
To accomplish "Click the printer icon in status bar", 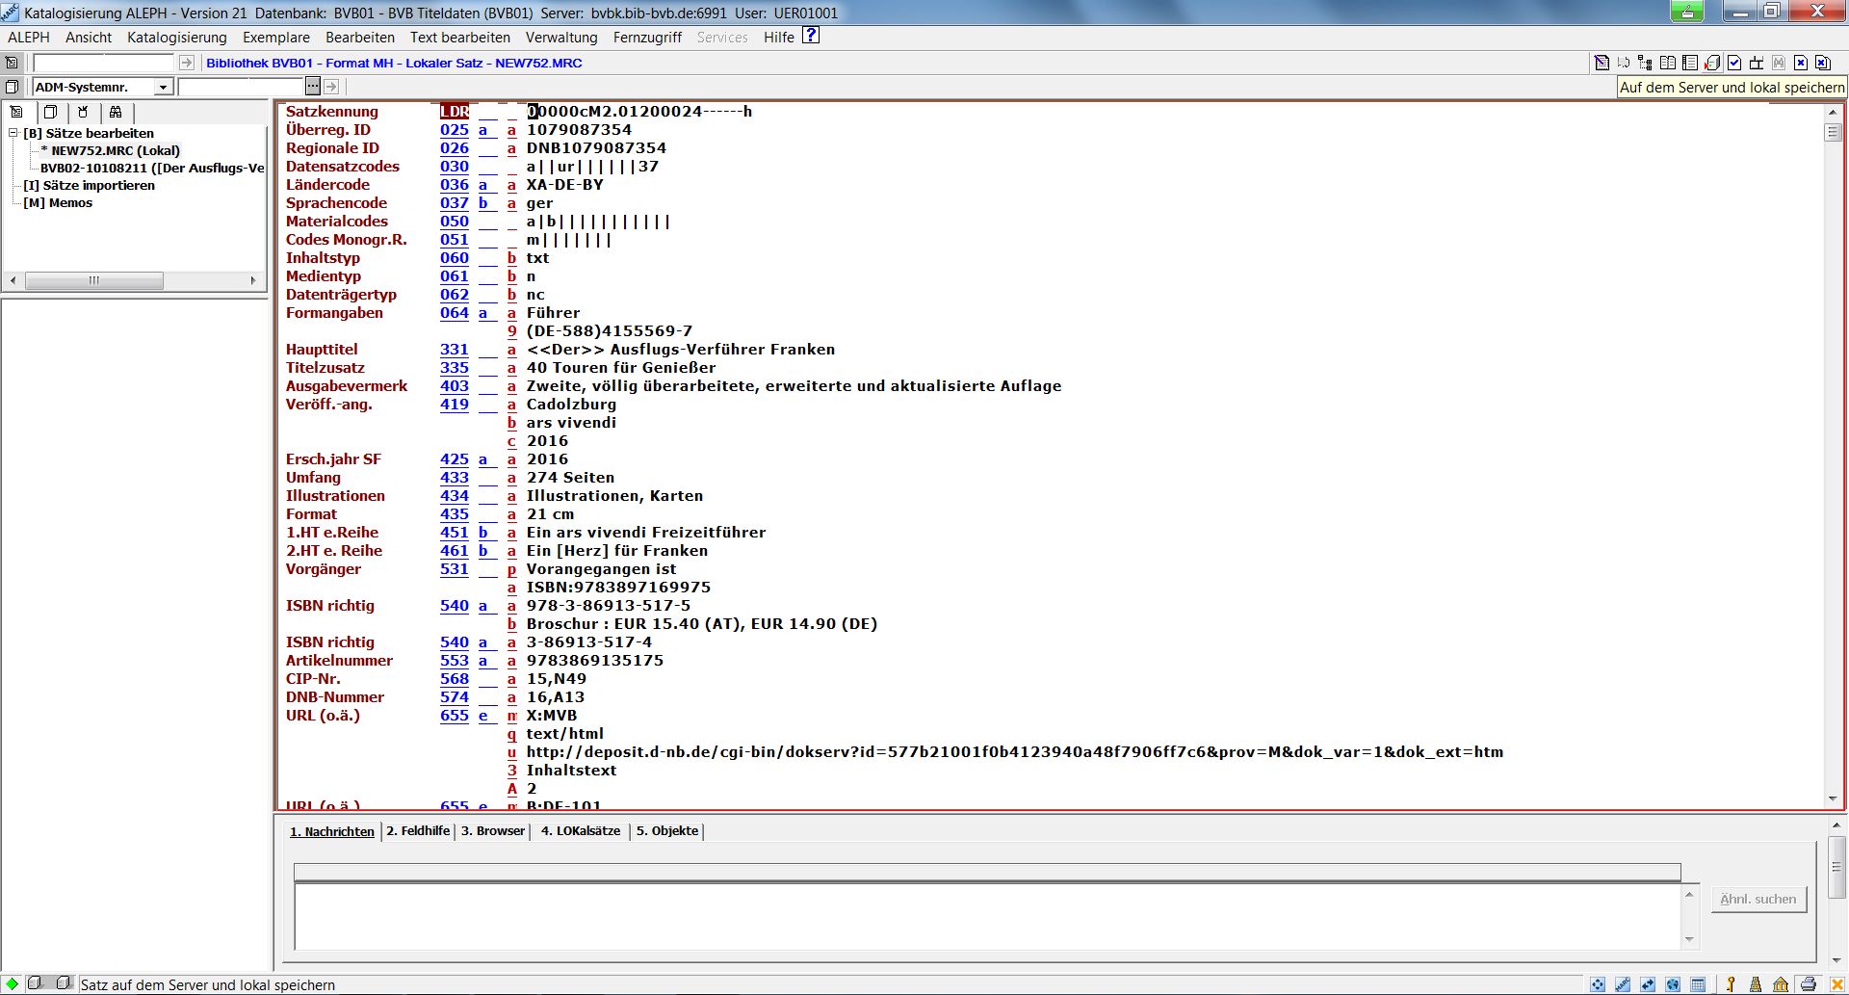I will coord(1809,984).
